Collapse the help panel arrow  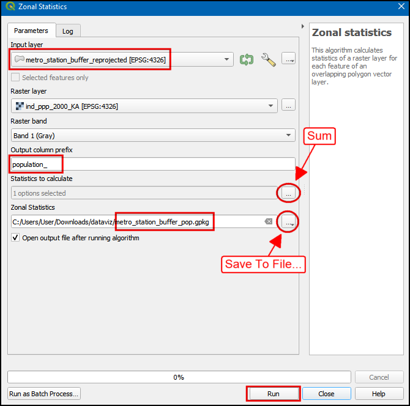[x=302, y=26]
